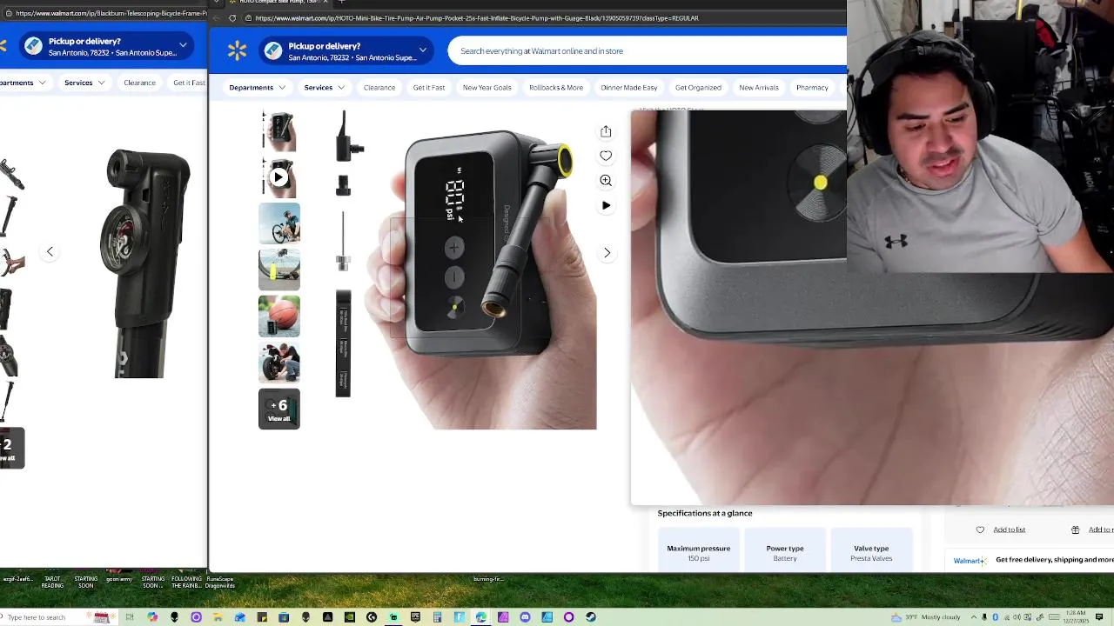
Task: Expand the Services menu in front window
Action: tap(324, 87)
